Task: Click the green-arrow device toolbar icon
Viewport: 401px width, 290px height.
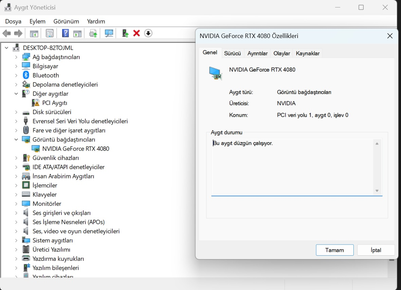Action: click(125, 33)
